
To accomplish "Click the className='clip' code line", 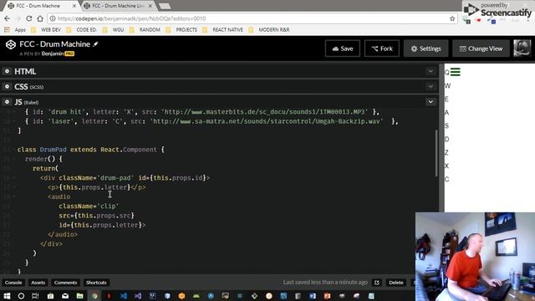I will (89, 207).
